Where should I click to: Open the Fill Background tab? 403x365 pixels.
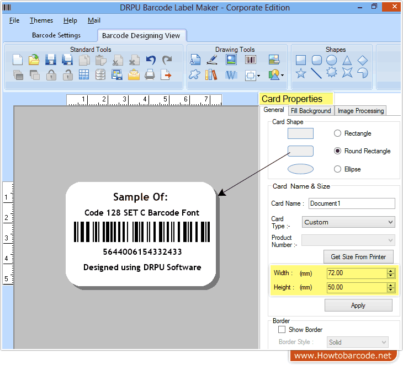click(x=311, y=111)
